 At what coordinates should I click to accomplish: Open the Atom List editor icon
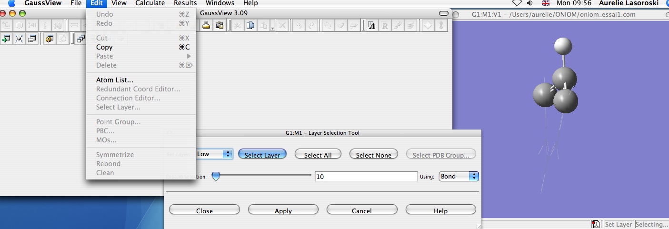tap(32, 39)
